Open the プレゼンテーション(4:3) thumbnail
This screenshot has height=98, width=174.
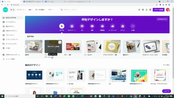(151, 47)
